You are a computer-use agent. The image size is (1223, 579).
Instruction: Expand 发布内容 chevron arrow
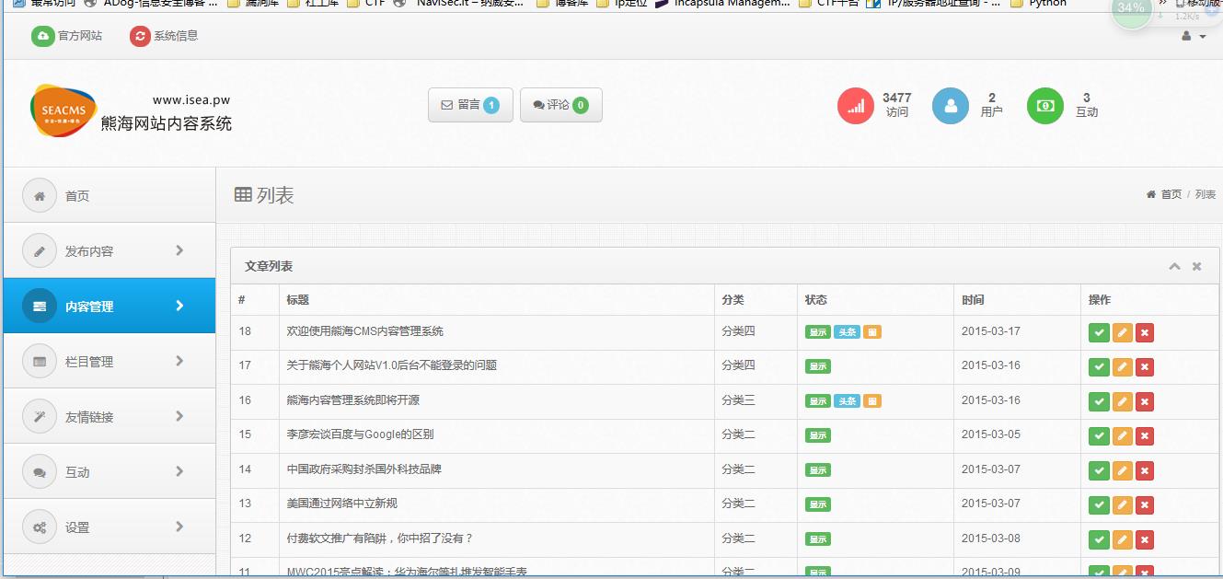[x=179, y=250]
